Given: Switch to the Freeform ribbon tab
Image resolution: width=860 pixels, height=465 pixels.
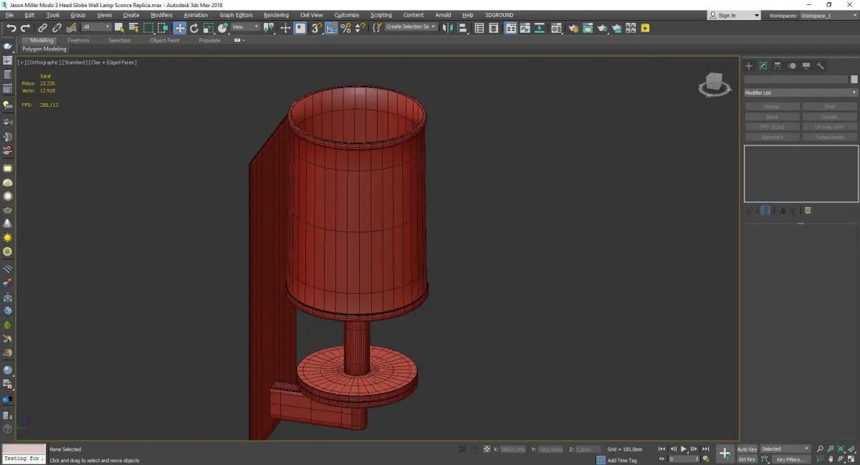Looking at the screenshot, I should pos(78,40).
